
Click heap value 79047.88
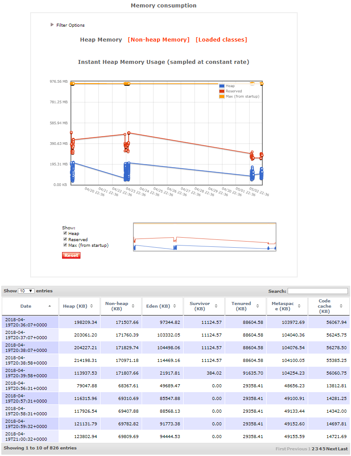[x=87, y=386]
